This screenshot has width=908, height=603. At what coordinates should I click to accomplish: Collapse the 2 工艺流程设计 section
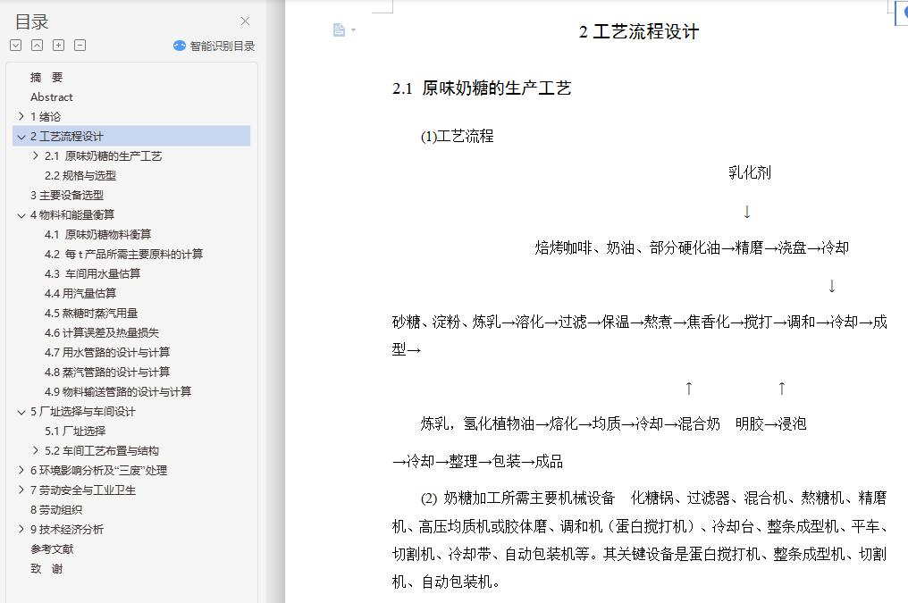[x=21, y=137]
